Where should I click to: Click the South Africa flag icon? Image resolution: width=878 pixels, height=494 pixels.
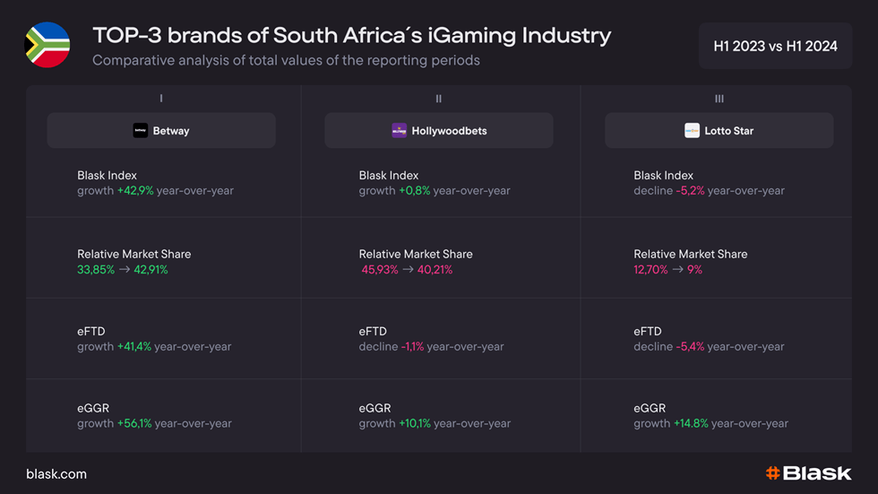47,45
